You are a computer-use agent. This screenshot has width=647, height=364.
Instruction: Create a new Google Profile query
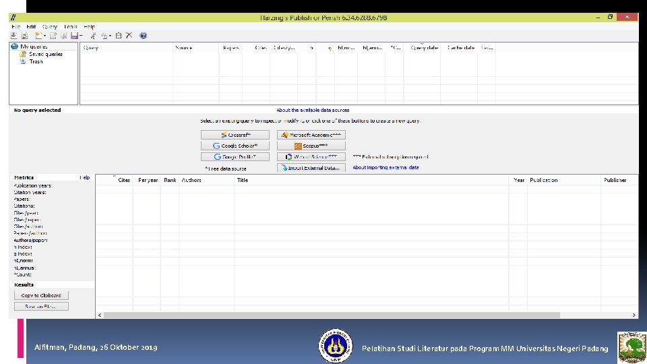pos(235,157)
